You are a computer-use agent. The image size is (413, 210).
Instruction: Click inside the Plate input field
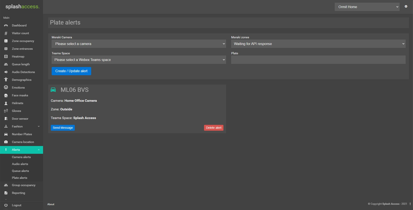(x=318, y=59)
